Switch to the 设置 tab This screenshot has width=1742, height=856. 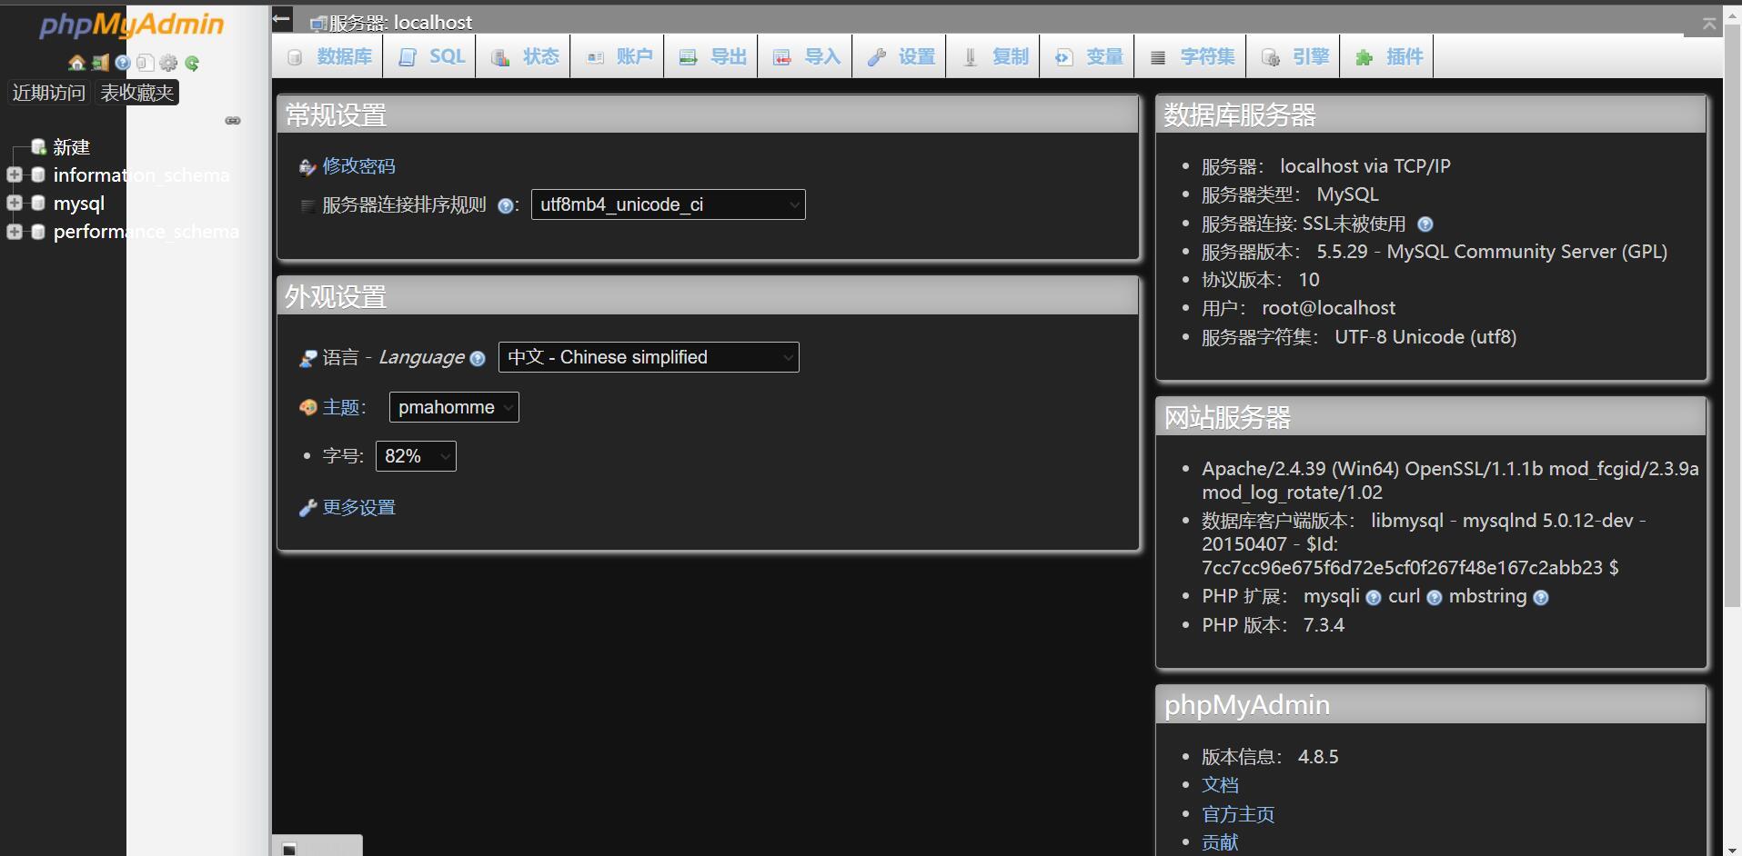[x=900, y=56]
